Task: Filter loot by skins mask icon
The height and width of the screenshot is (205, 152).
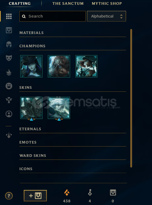Action: tap(9, 58)
